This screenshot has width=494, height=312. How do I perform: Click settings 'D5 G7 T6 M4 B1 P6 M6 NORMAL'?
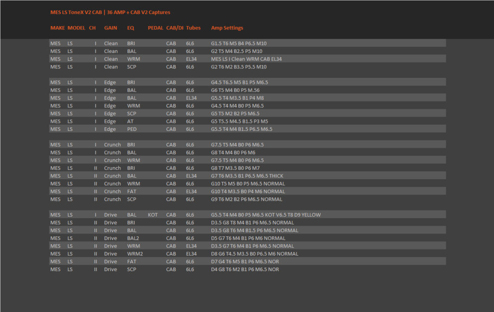[x=248, y=238]
